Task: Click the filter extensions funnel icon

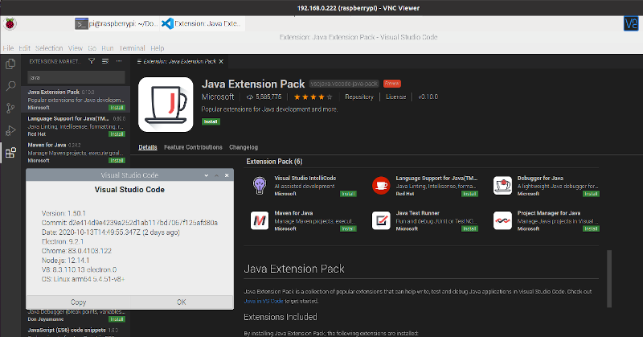Action: (92, 61)
